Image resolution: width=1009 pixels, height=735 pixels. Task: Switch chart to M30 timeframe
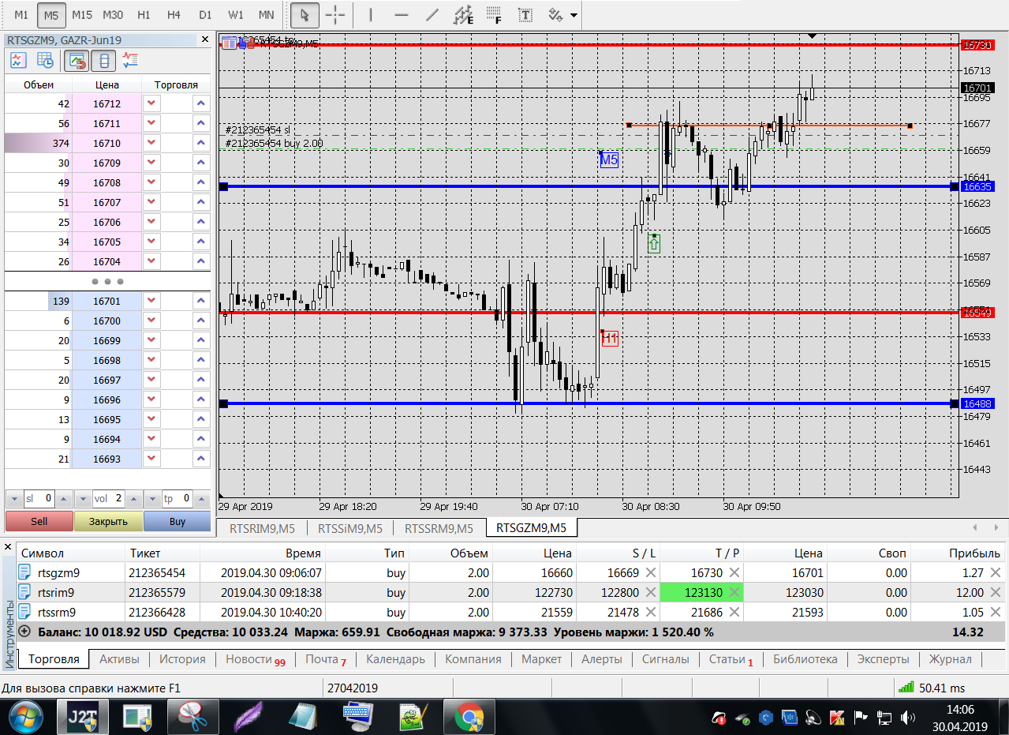(x=113, y=14)
